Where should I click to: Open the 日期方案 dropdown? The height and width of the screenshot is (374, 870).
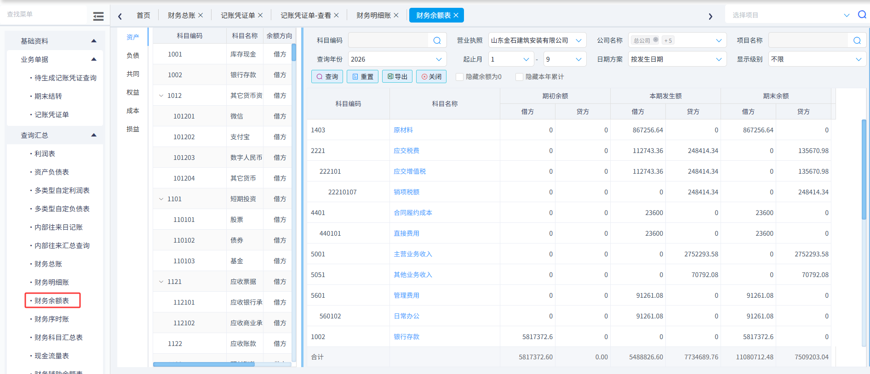677,59
